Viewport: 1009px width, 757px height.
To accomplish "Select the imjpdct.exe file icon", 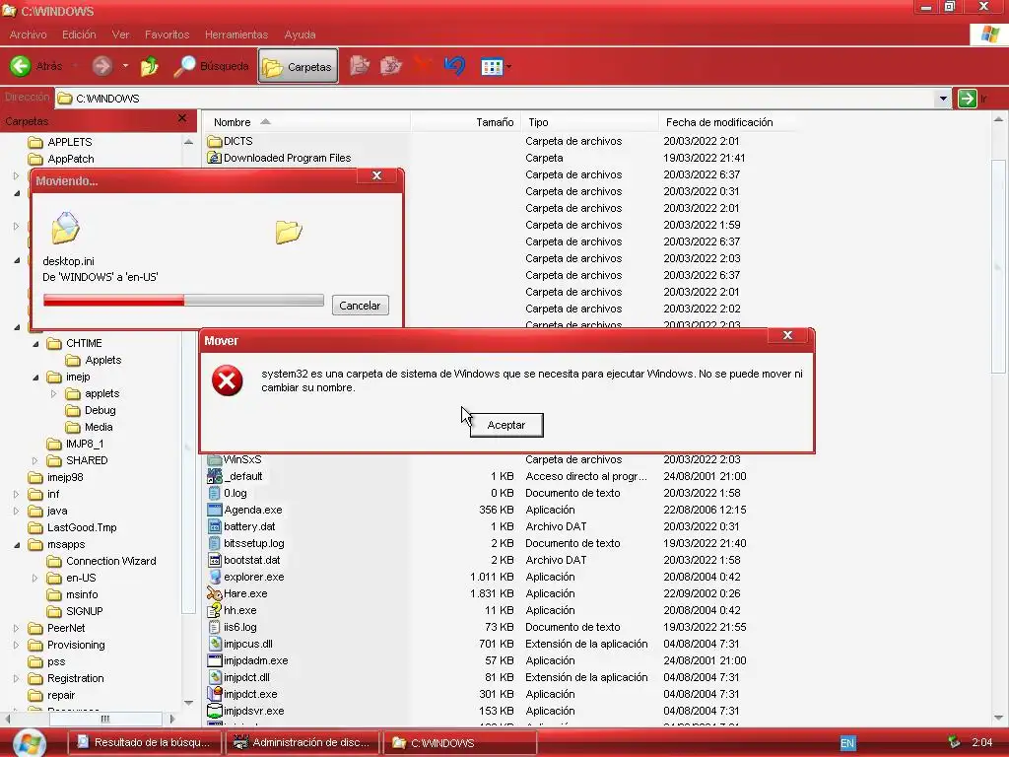I will coord(214,694).
